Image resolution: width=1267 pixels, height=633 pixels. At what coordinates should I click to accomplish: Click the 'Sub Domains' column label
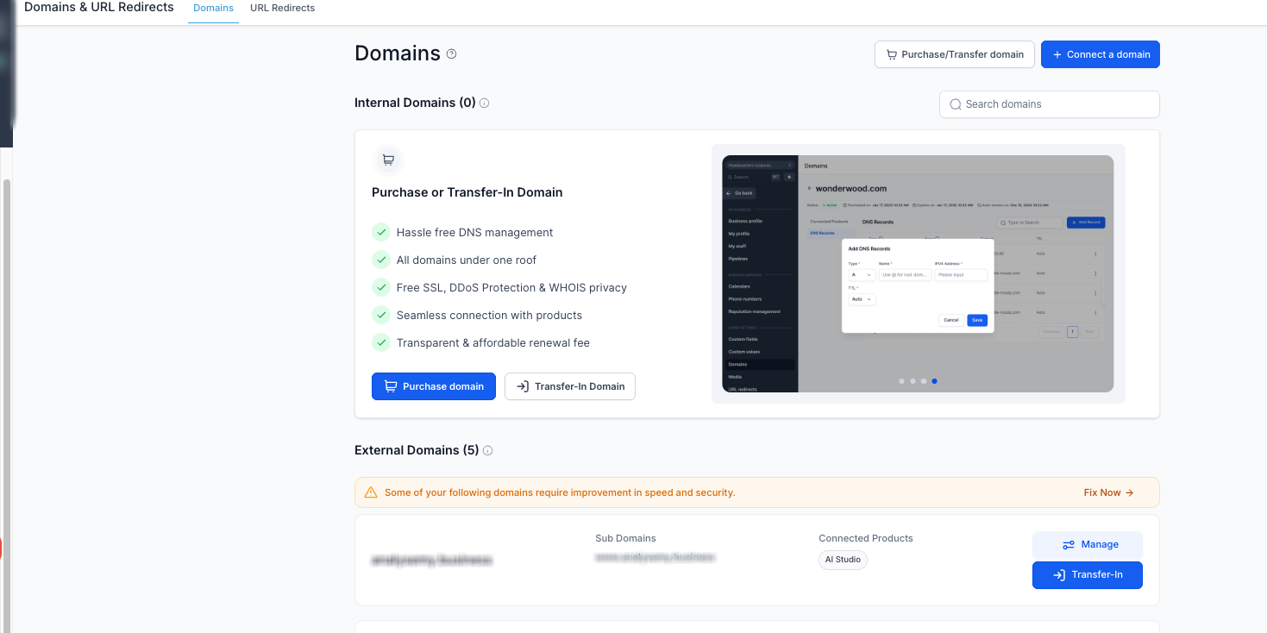[x=625, y=538]
